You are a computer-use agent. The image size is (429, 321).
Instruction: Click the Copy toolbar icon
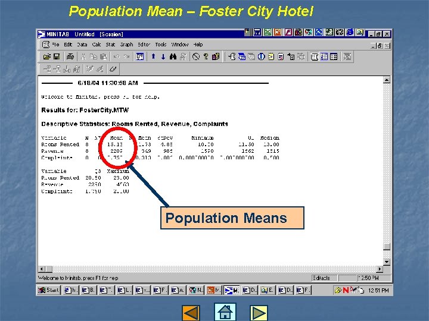[x=94, y=57]
